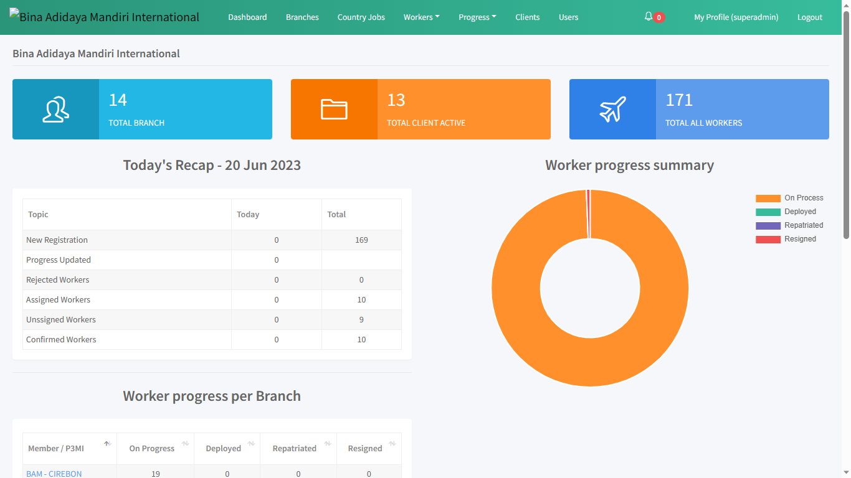Sort table by Resigned column

[x=392, y=444]
